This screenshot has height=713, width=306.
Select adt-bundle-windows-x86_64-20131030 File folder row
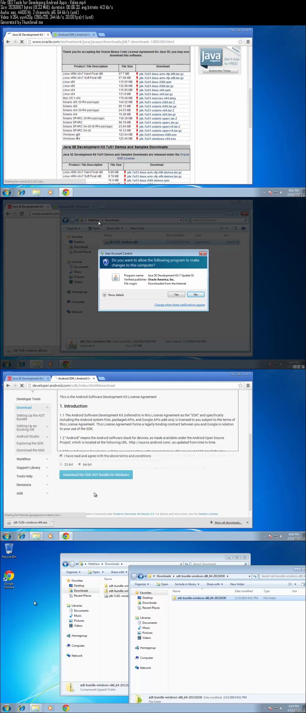238,598
